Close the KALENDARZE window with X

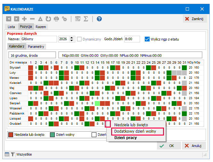(x=202, y=9)
